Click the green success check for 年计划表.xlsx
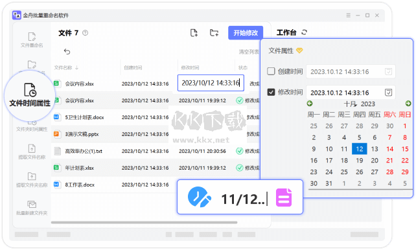This screenshot has width=416, height=250. pyautogui.click(x=240, y=168)
